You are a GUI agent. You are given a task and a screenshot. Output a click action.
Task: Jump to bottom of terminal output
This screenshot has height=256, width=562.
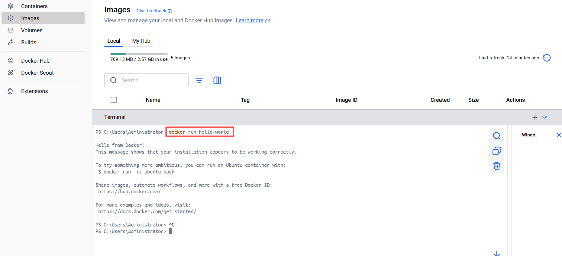(x=497, y=254)
